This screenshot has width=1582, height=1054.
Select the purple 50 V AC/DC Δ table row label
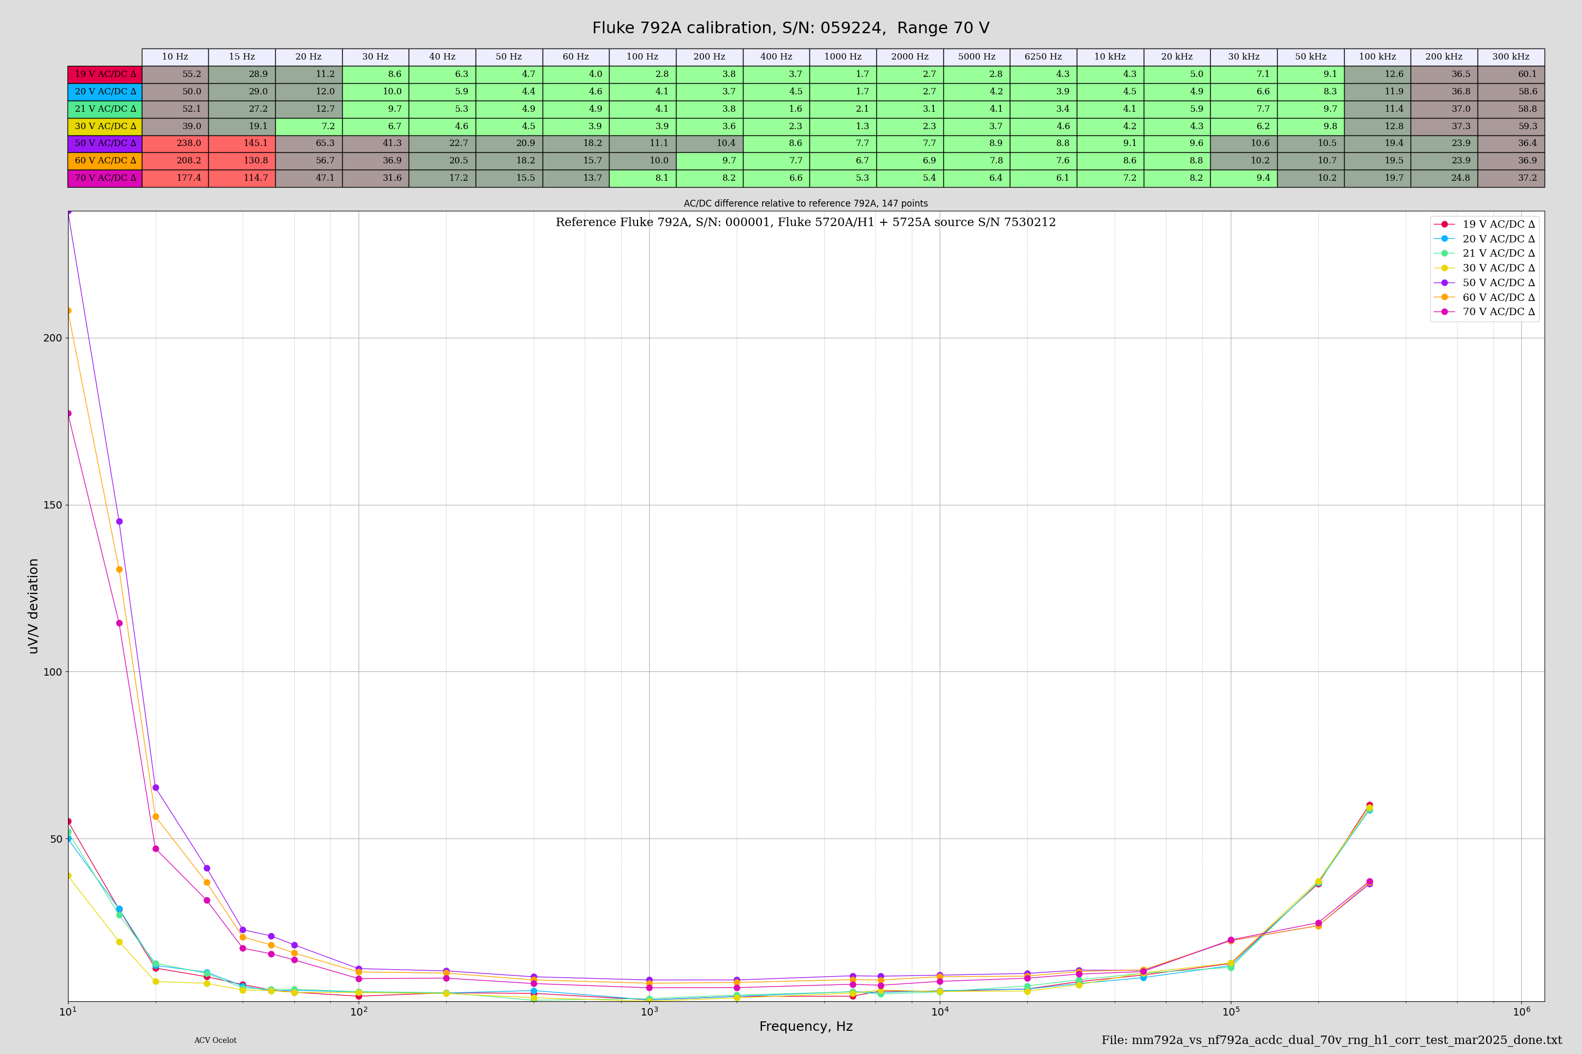point(105,144)
